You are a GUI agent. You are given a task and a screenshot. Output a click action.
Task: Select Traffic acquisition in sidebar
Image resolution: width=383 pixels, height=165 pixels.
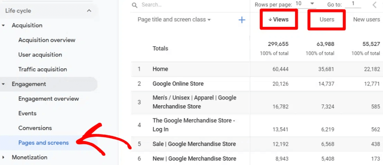click(x=42, y=69)
